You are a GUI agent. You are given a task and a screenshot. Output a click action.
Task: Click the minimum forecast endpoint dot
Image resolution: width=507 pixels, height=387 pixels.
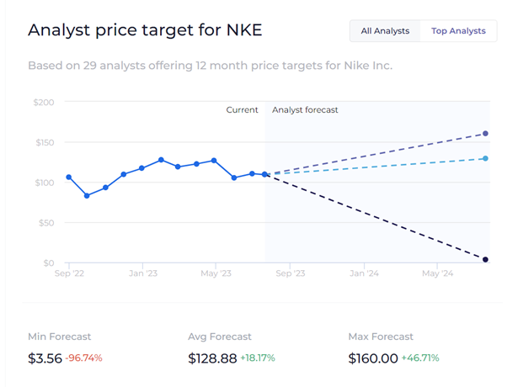coord(486,260)
